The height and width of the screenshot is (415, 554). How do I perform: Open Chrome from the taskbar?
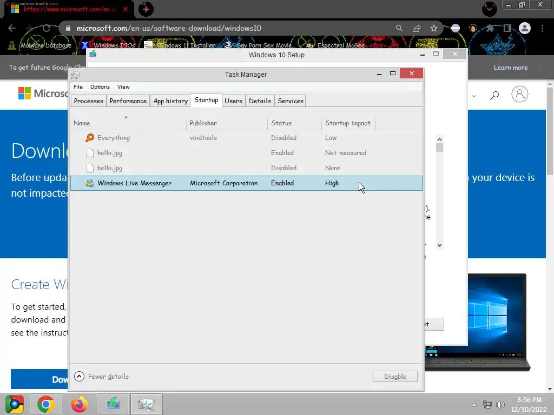[x=45, y=404]
